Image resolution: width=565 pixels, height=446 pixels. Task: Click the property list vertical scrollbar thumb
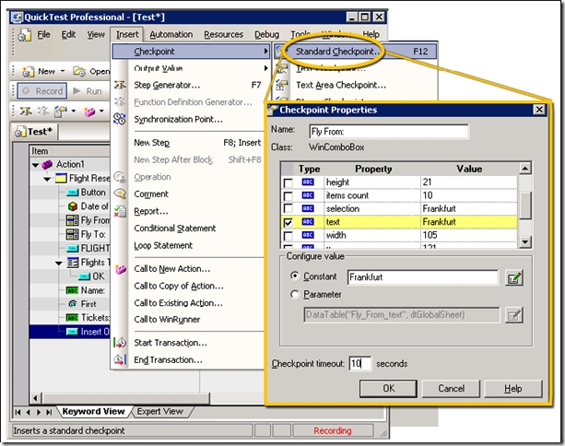click(x=525, y=205)
